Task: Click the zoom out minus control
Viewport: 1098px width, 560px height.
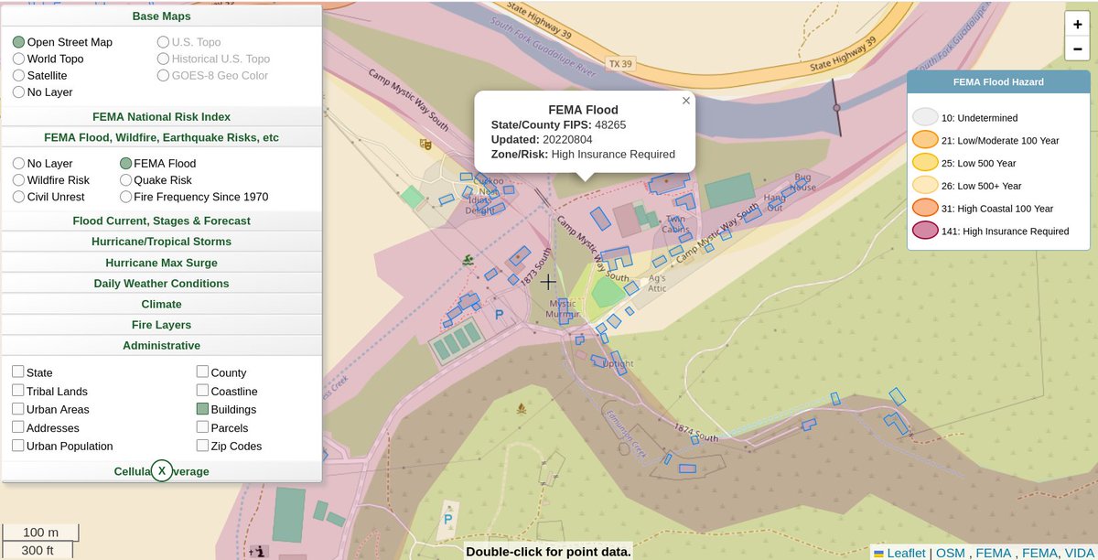Action: pos(1077,48)
